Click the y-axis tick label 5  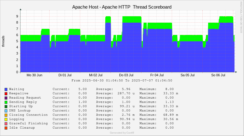coord(17,41)
